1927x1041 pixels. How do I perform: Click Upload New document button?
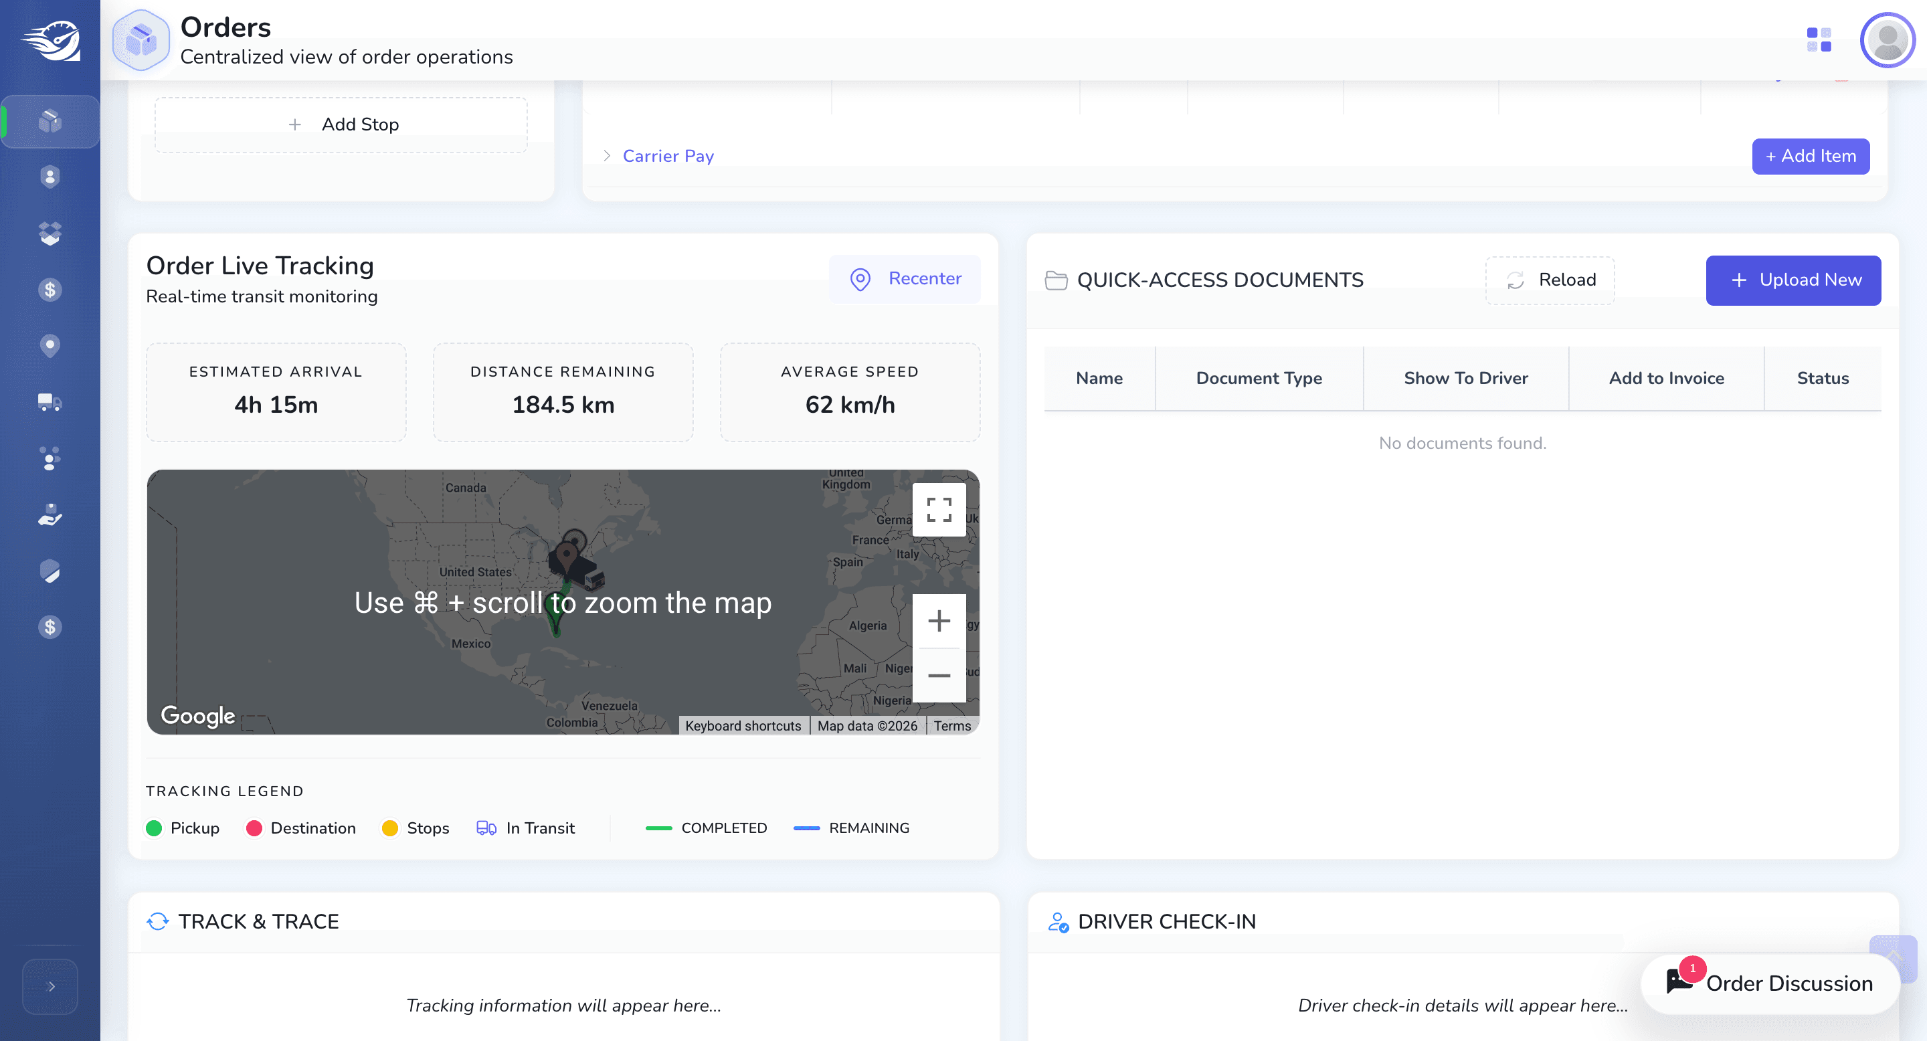coord(1793,280)
